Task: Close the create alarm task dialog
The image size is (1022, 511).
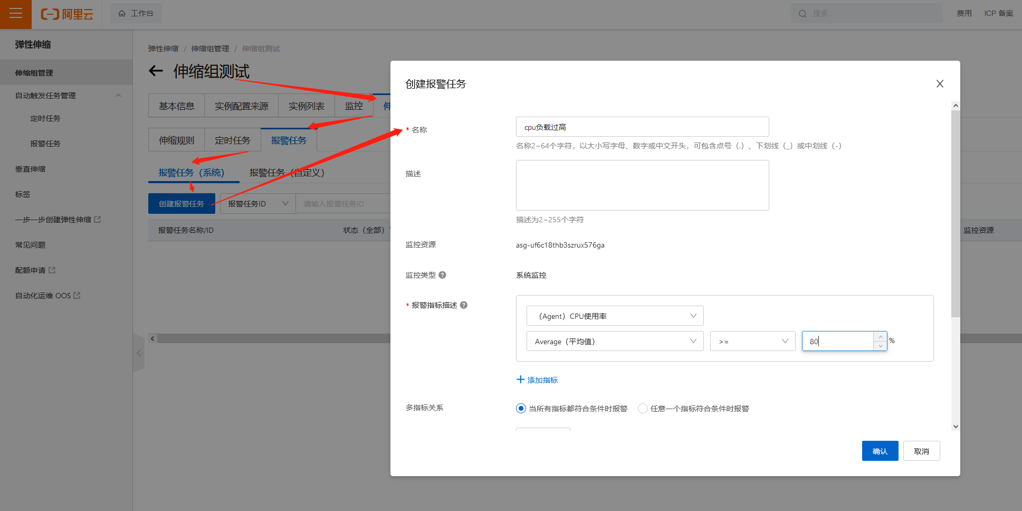Action: click(x=940, y=84)
